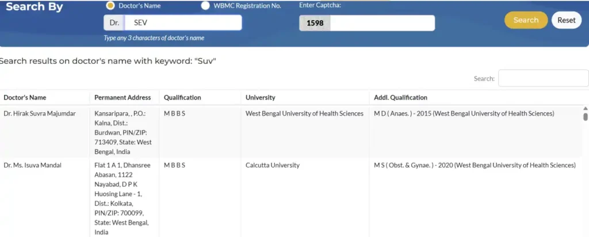
Task: Click the captcha entry field
Action: [x=383, y=23]
